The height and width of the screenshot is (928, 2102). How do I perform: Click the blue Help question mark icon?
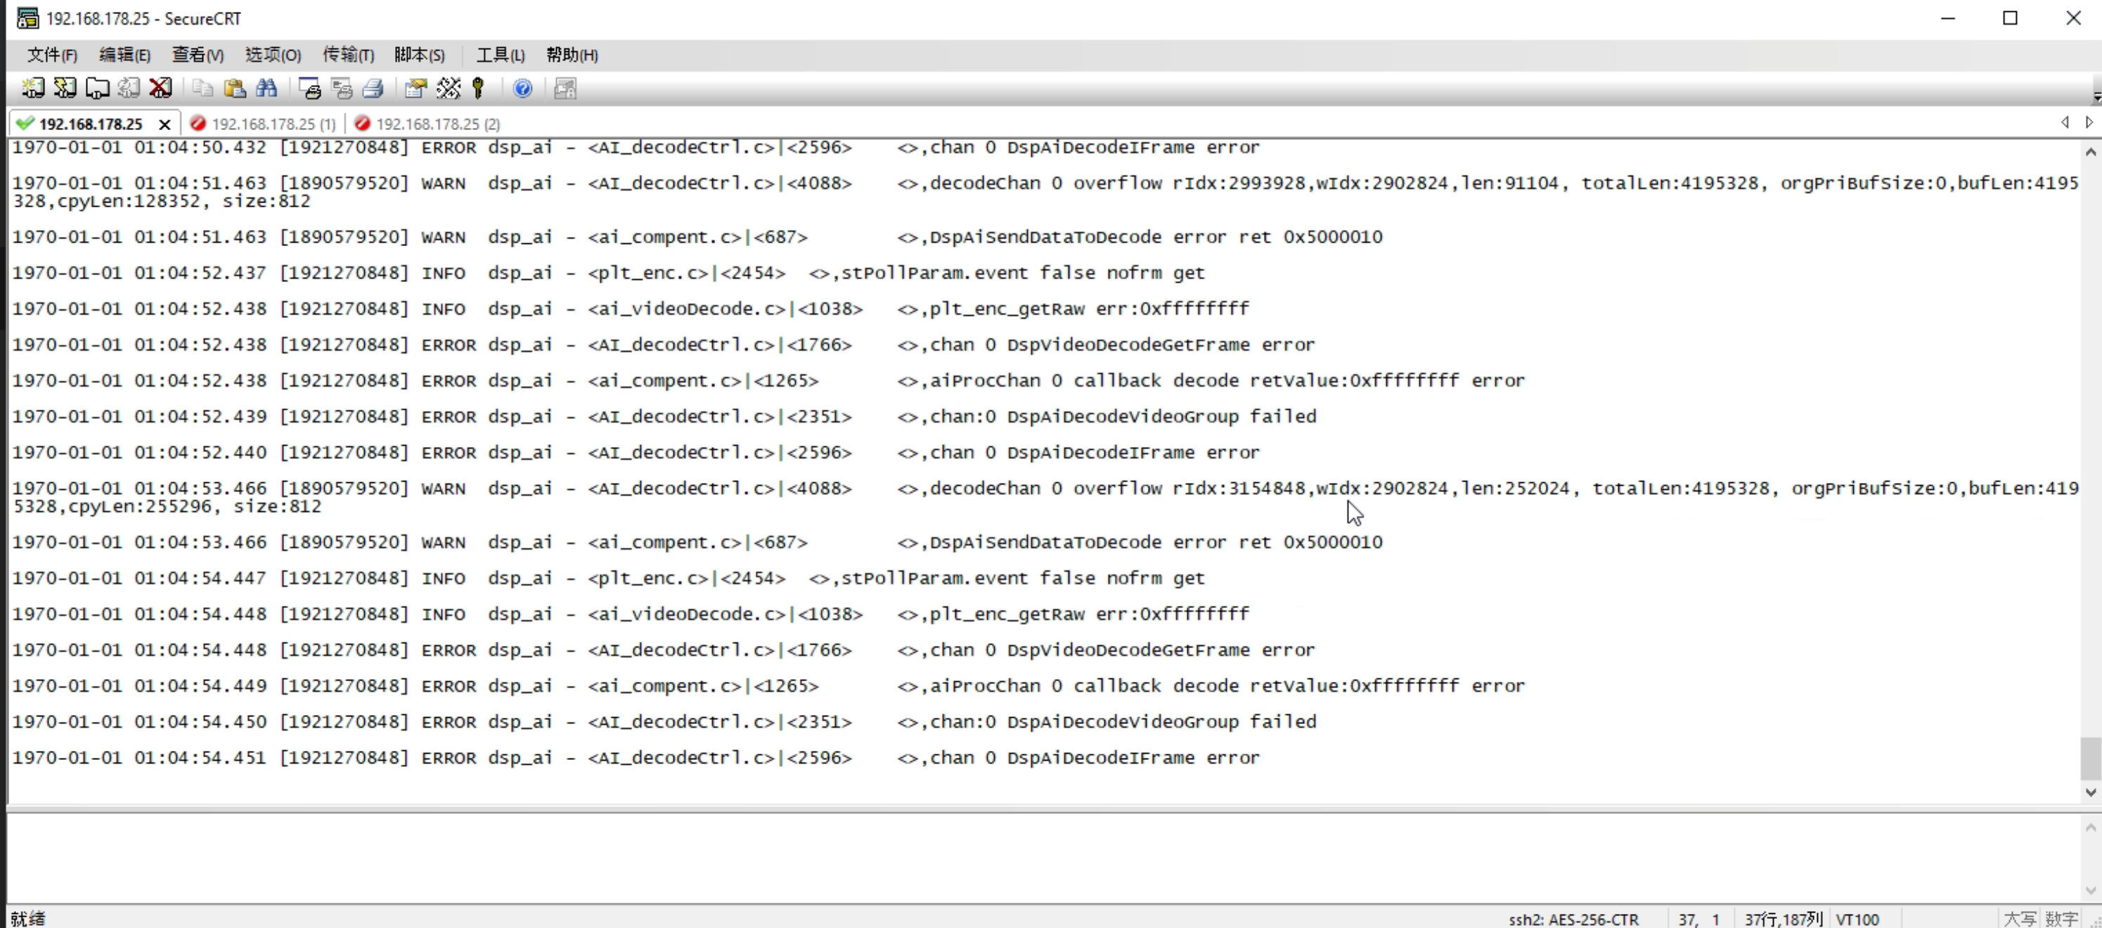(523, 88)
